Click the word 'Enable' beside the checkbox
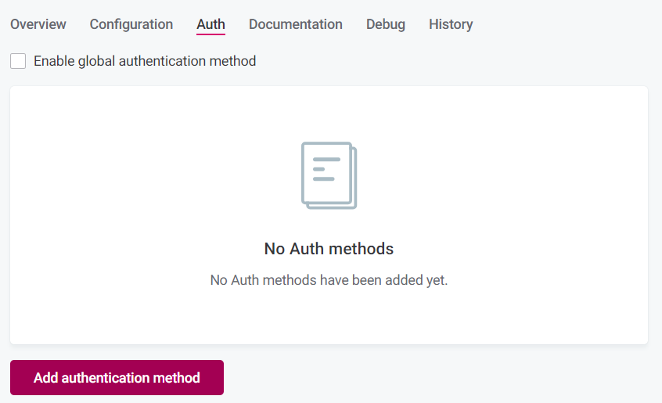The height and width of the screenshot is (403, 662). point(54,61)
